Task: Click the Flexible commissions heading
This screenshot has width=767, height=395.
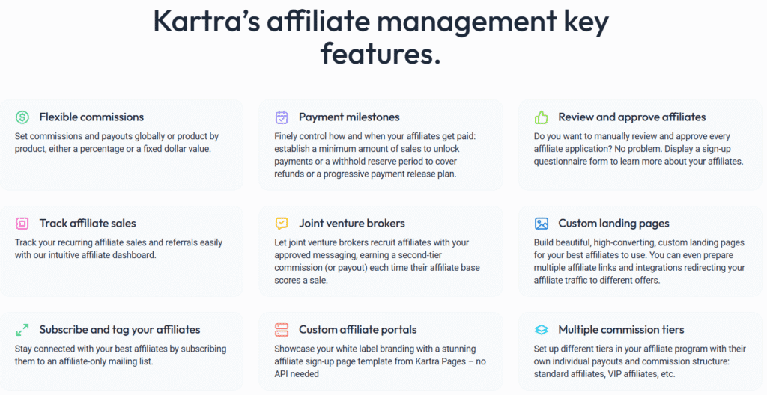Action: [x=91, y=117]
